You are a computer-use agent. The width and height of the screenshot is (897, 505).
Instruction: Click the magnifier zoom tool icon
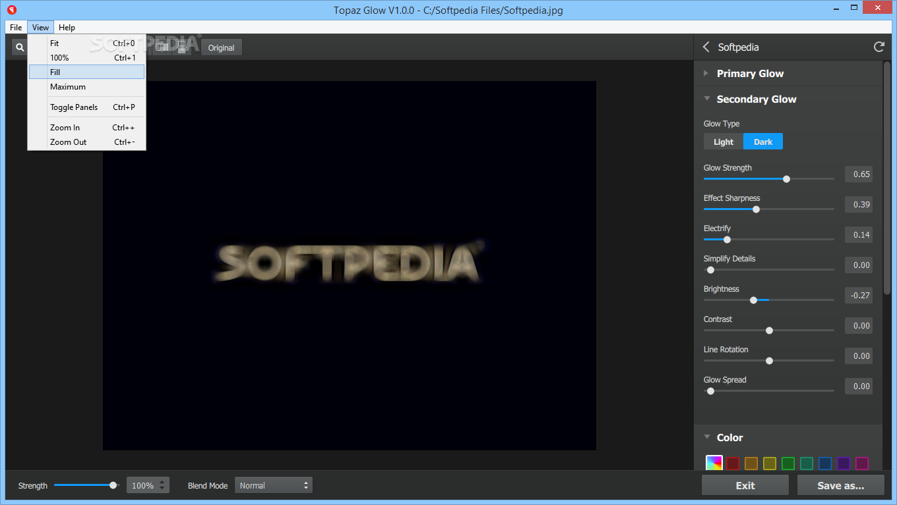tap(20, 47)
